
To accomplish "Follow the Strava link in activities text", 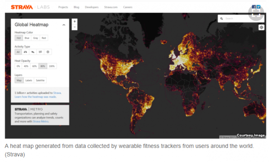I will (57, 93).
